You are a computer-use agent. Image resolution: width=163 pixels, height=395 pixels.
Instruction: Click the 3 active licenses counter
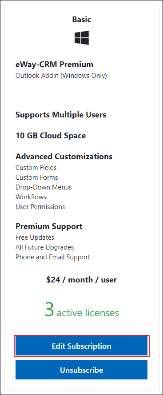coord(82,310)
